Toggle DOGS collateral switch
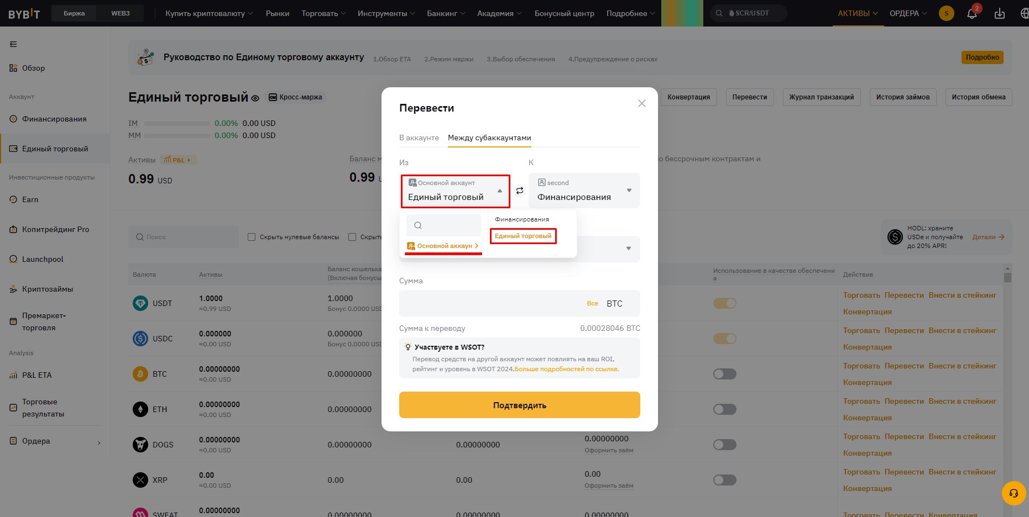The width and height of the screenshot is (1029, 517). 724,445
